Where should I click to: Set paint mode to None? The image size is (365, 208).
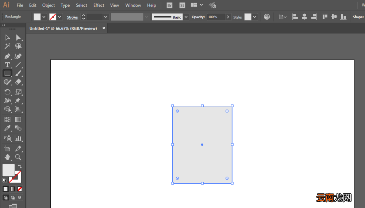20,189
